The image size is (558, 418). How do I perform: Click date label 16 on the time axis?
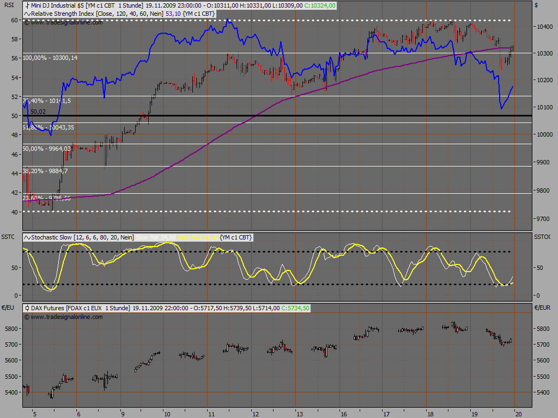pyautogui.click(x=344, y=414)
